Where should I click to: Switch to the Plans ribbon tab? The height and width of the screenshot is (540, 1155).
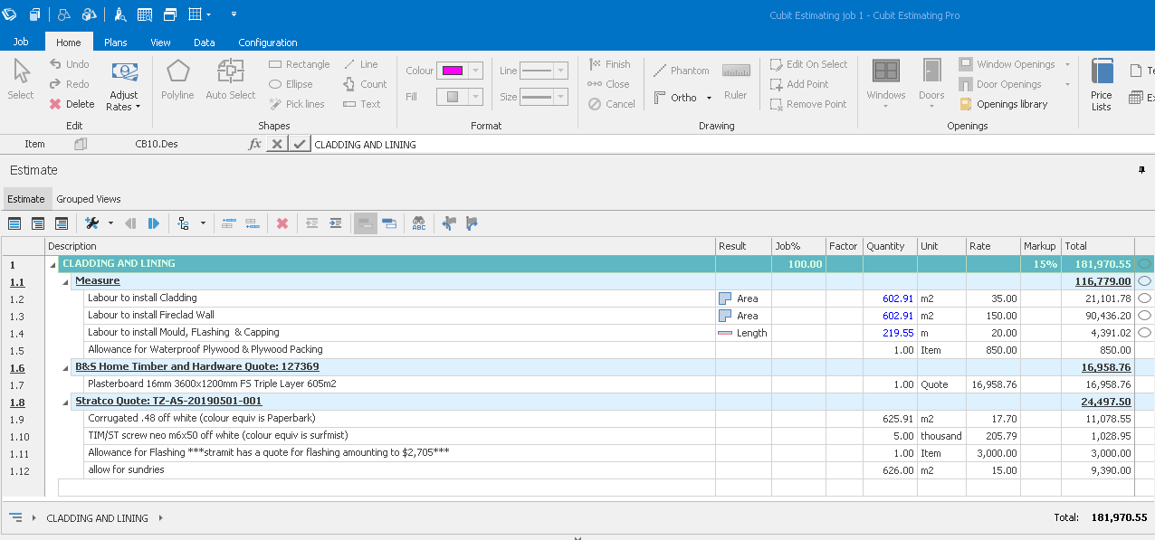click(x=115, y=43)
